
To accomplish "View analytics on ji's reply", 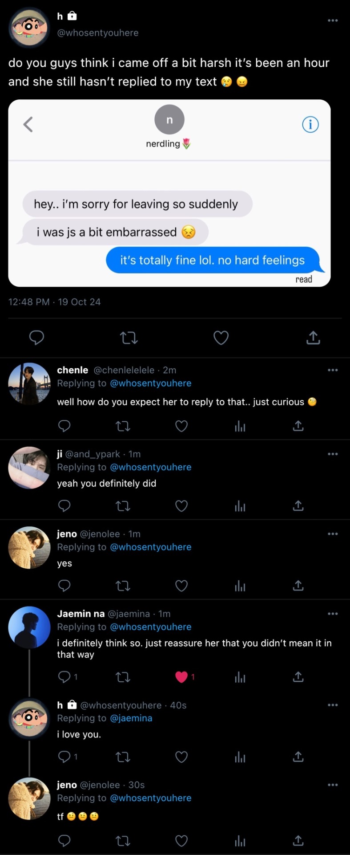I will pyautogui.click(x=240, y=506).
